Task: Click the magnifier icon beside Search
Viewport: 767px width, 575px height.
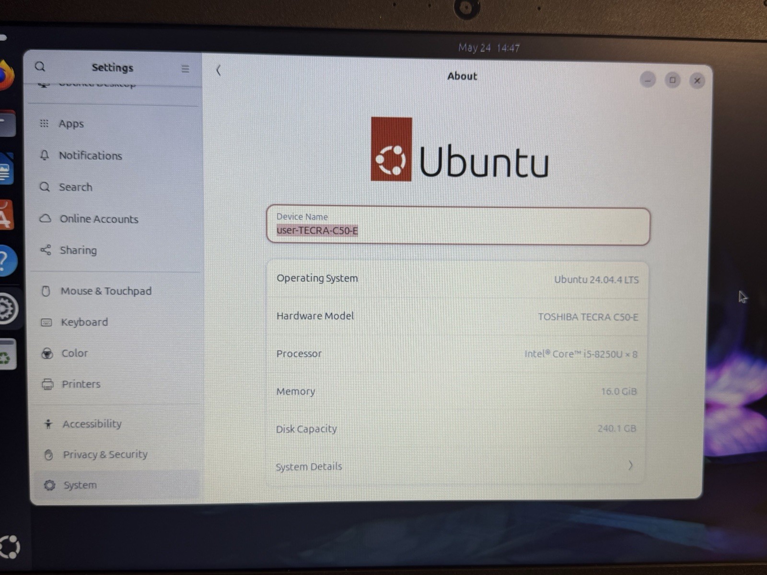Action: pos(45,187)
